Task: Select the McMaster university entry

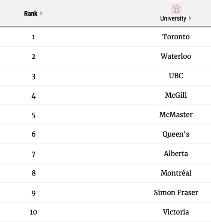Action: [176, 115]
